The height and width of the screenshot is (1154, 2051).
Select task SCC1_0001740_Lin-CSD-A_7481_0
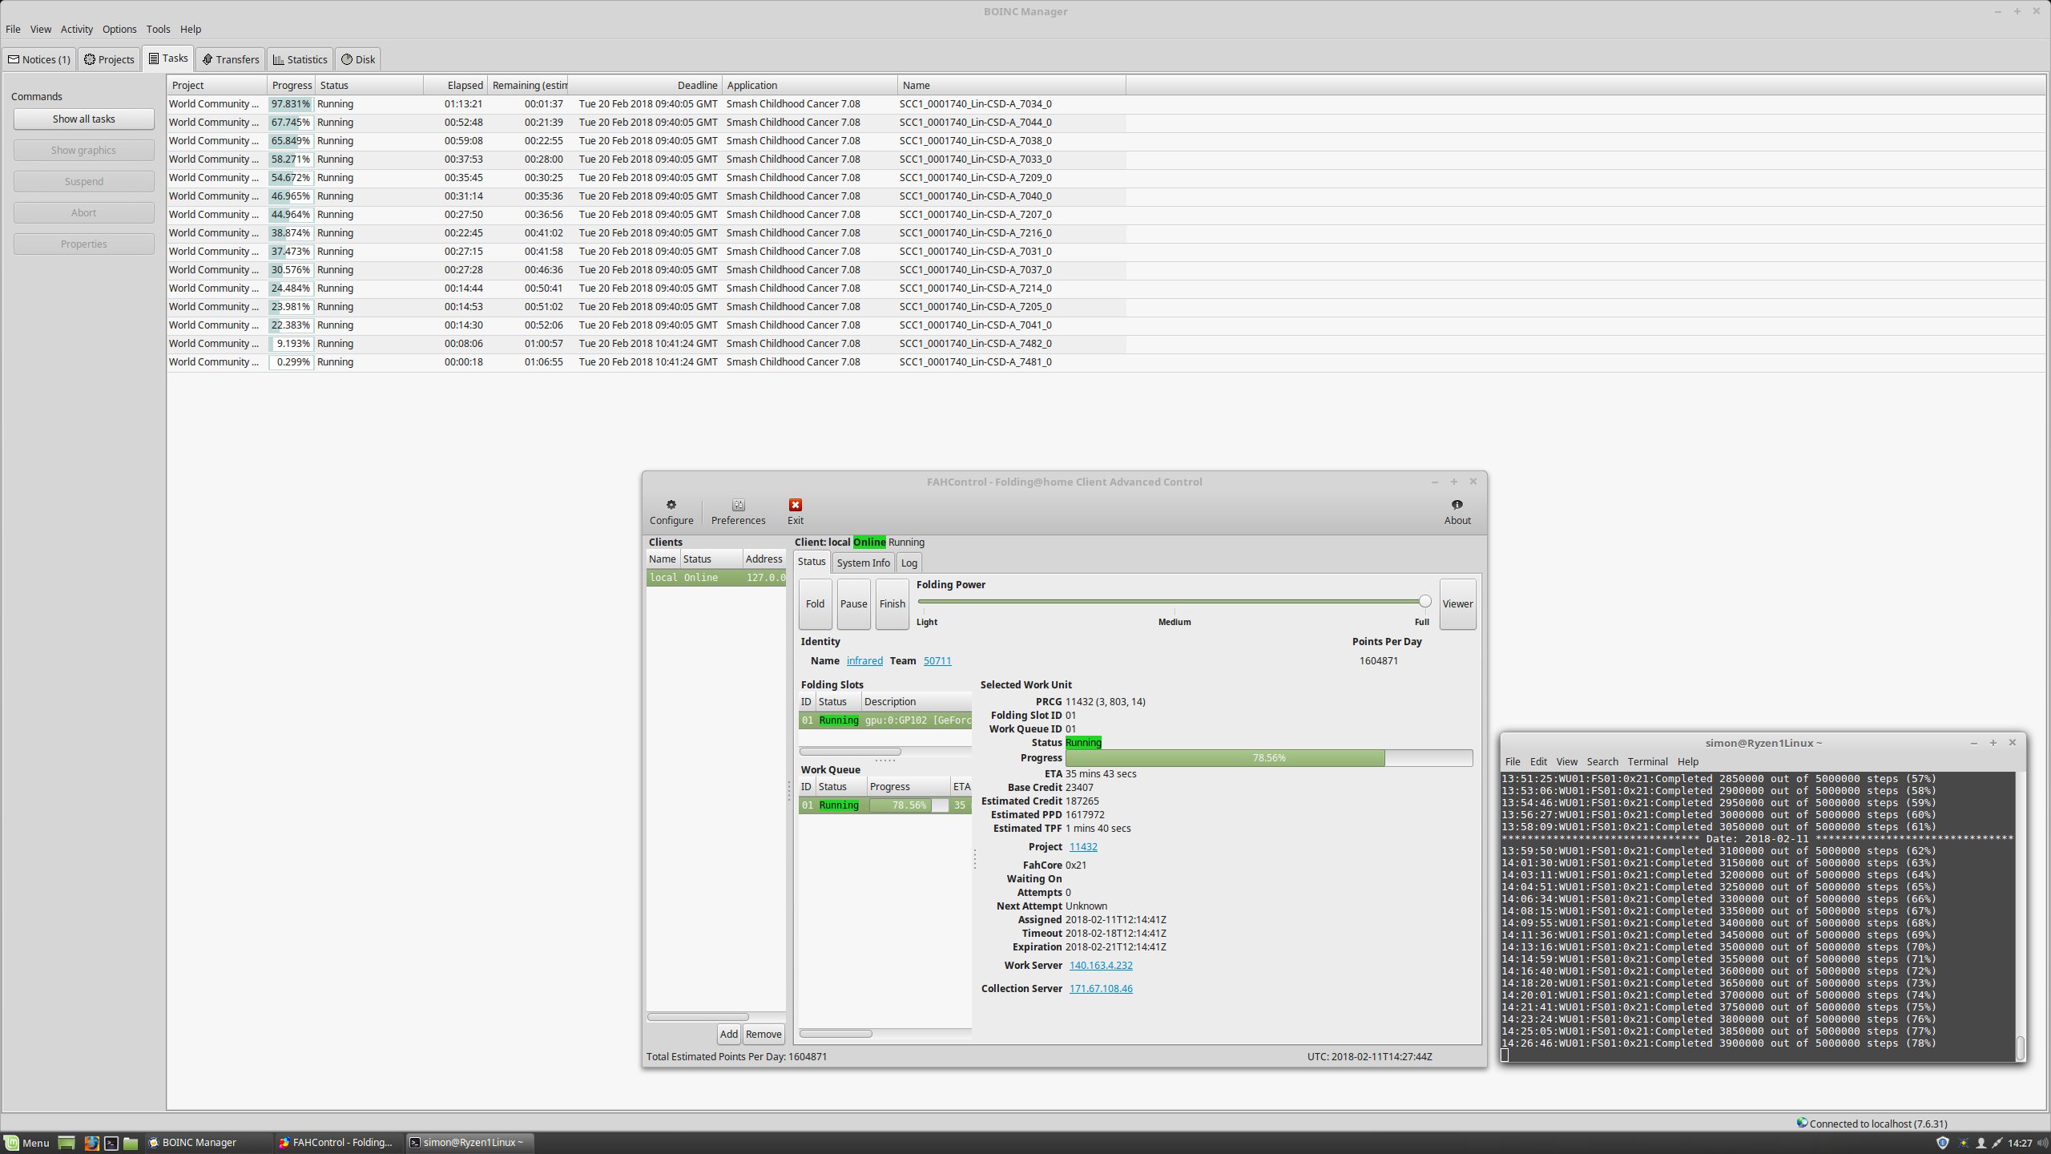(647, 362)
